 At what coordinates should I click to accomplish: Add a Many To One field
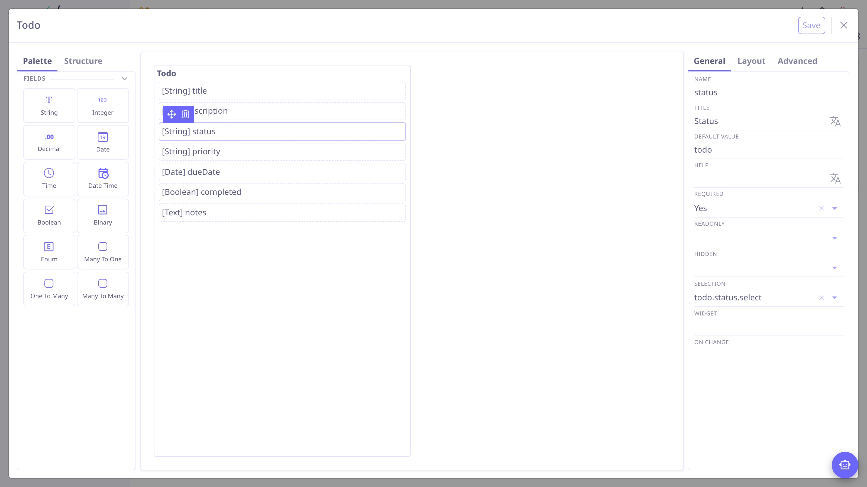(x=103, y=252)
